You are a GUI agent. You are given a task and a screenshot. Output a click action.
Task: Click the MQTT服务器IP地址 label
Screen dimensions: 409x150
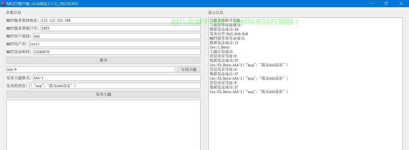tap(23, 20)
